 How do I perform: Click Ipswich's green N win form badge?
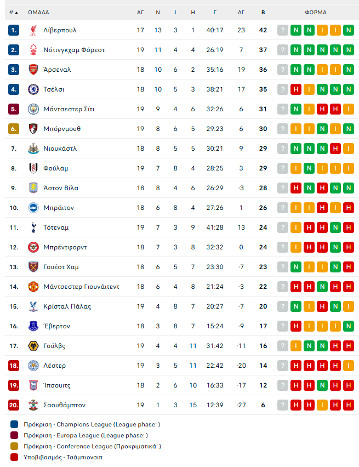tap(322, 385)
